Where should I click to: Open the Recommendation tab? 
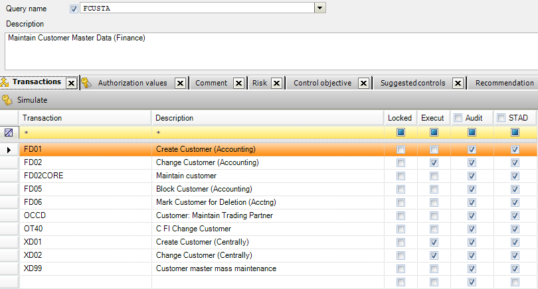pyautogui.click(x=504, y=84)
